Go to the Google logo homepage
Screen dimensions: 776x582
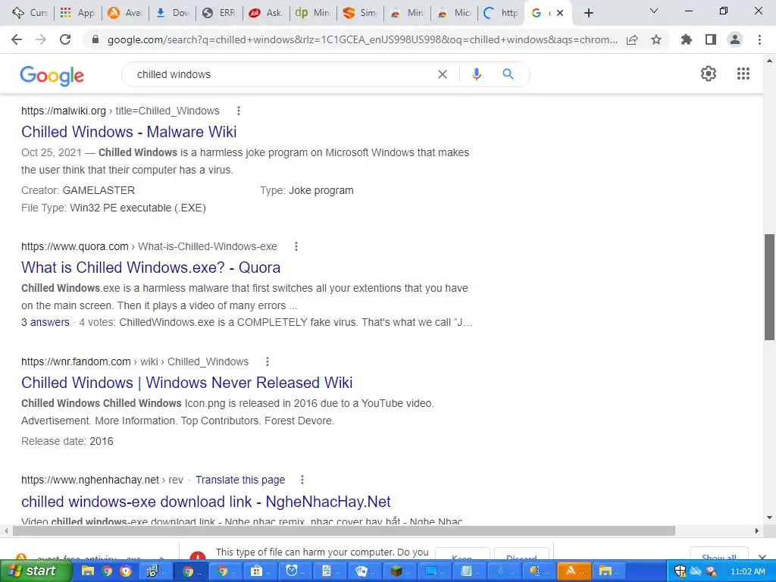pos(52,75)
